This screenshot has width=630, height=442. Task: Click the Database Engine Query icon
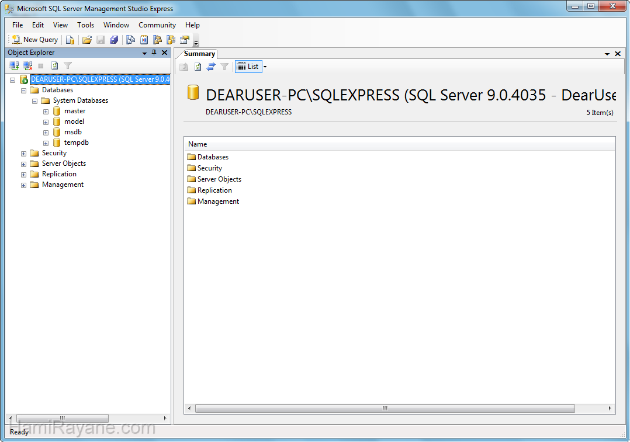70,40
